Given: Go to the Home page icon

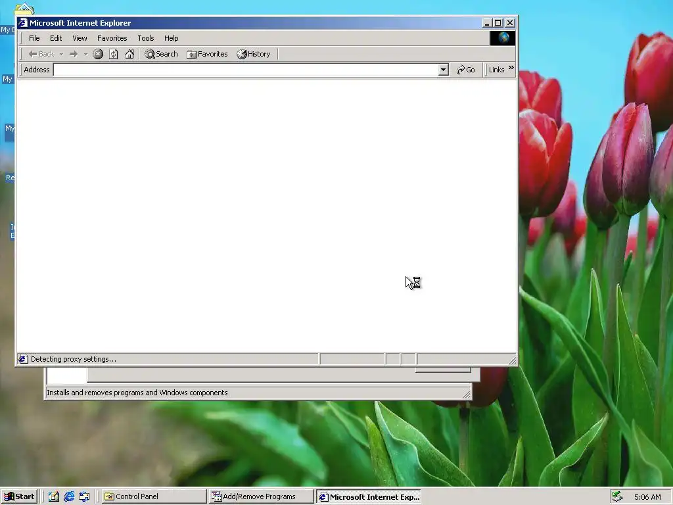Looking at the screenshot, I should 129,54.
